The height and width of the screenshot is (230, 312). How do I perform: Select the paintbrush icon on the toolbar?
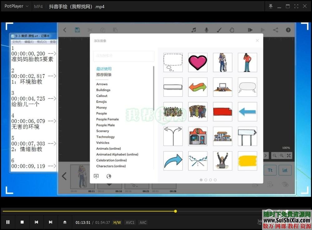(x=219, y=30)
